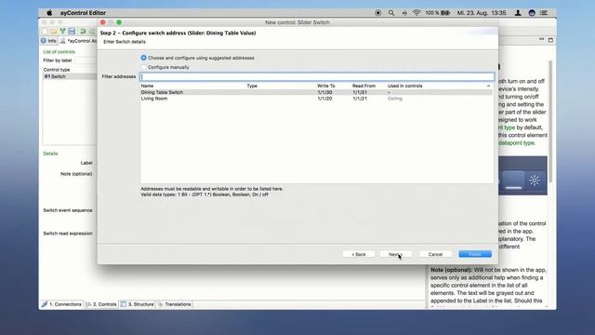595x335 pixels.
Task: Open the Apple menu
Action: coord(49,12)
